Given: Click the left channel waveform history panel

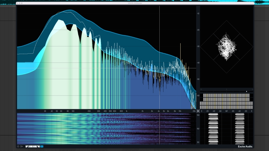Looking at the screenshot, I should coord(213,128).
